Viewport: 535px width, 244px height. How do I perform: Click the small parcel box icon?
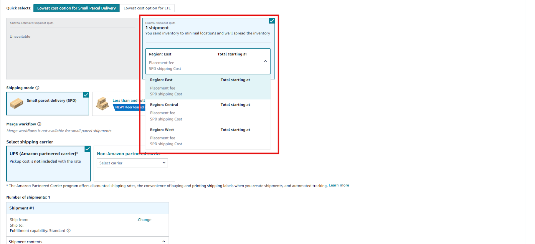coord(16,103)
